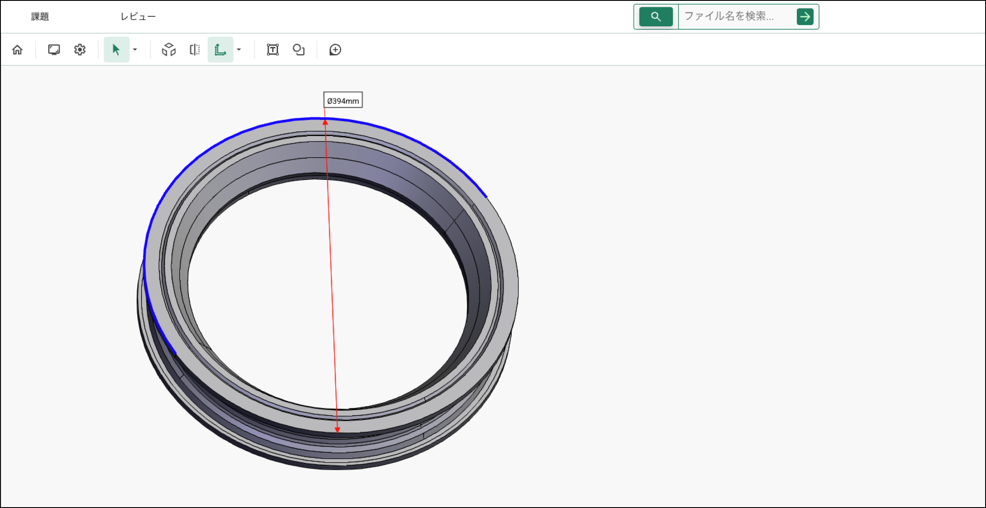Select the shapes markup tool

click(x=299, y=50)
